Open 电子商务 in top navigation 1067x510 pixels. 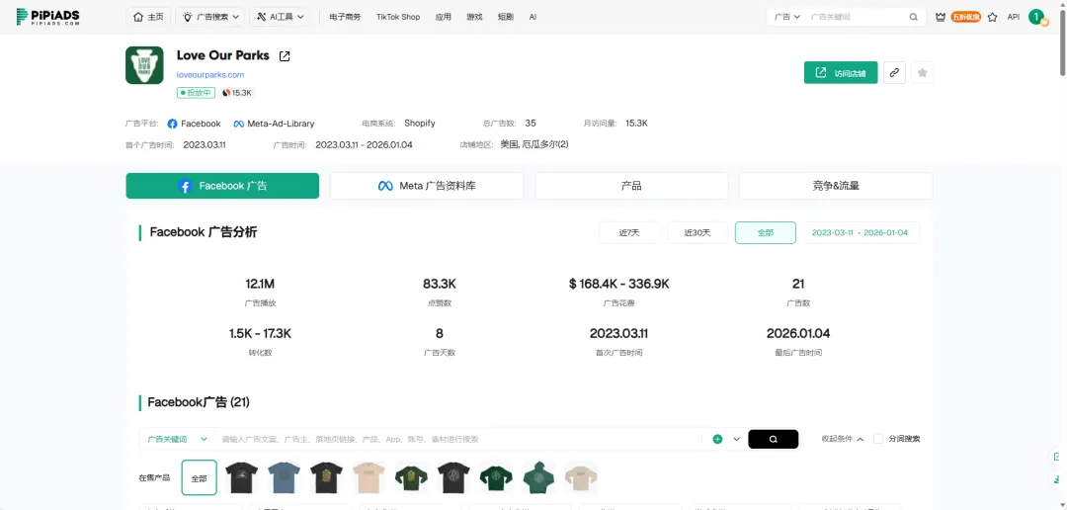345,17
